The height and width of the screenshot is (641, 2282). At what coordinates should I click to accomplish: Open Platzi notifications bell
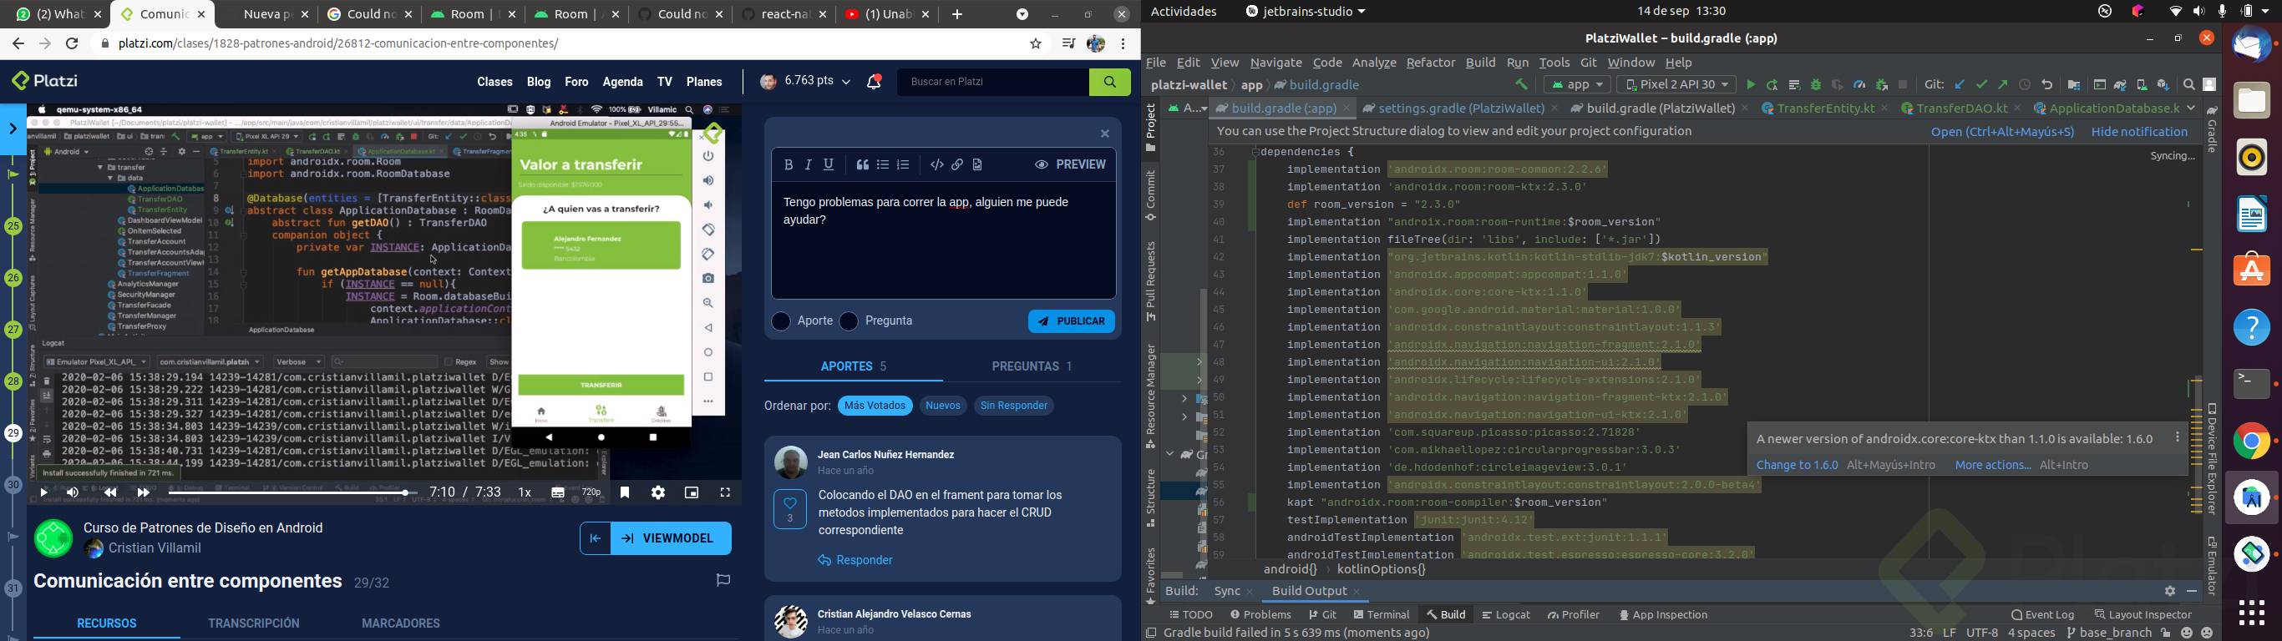(875, 83)
